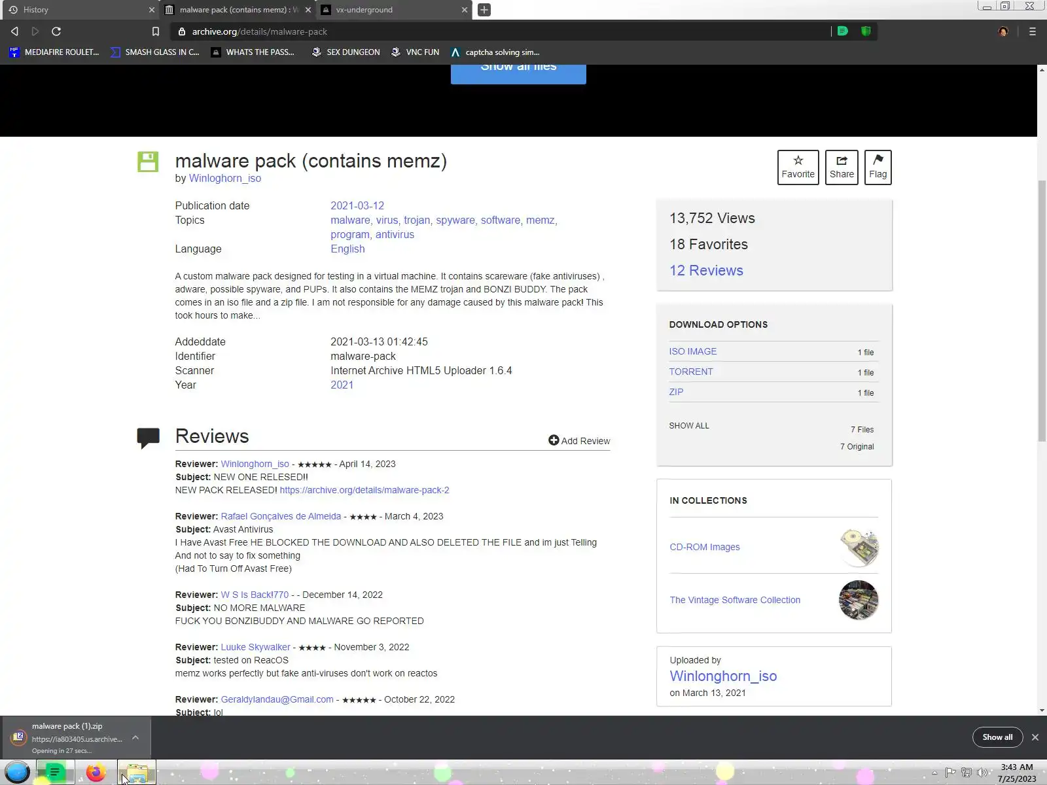Image resolution: width=1047 pixels, height=785 pixels.
Task: Add a review via the plus icon
Action: click(554, 440)
